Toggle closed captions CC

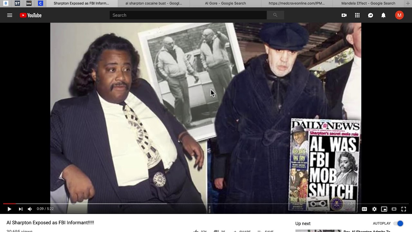[364, 209]
